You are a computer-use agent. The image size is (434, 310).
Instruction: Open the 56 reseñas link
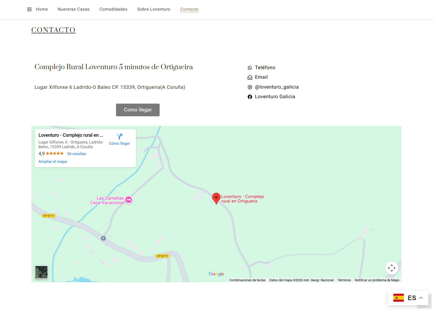[77, 154]
